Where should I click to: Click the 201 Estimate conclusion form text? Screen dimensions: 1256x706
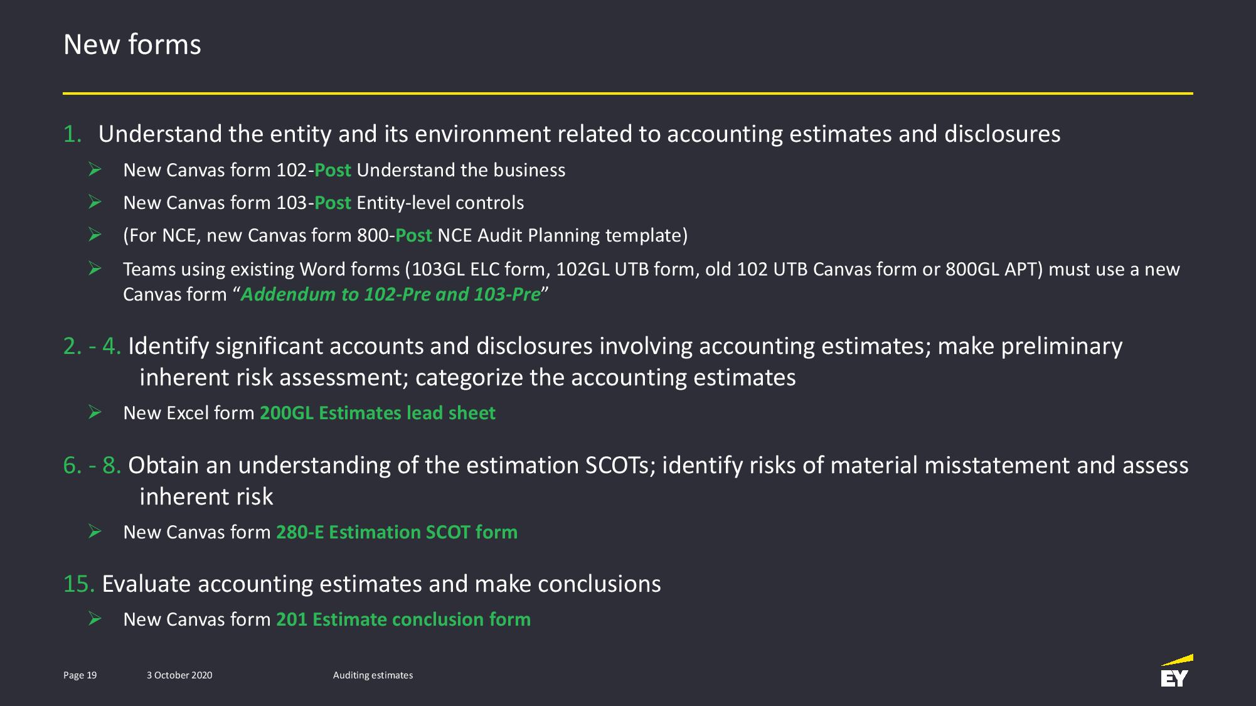tap(403, 619)
